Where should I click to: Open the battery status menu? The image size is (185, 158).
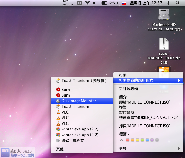[x=110, y=3]
